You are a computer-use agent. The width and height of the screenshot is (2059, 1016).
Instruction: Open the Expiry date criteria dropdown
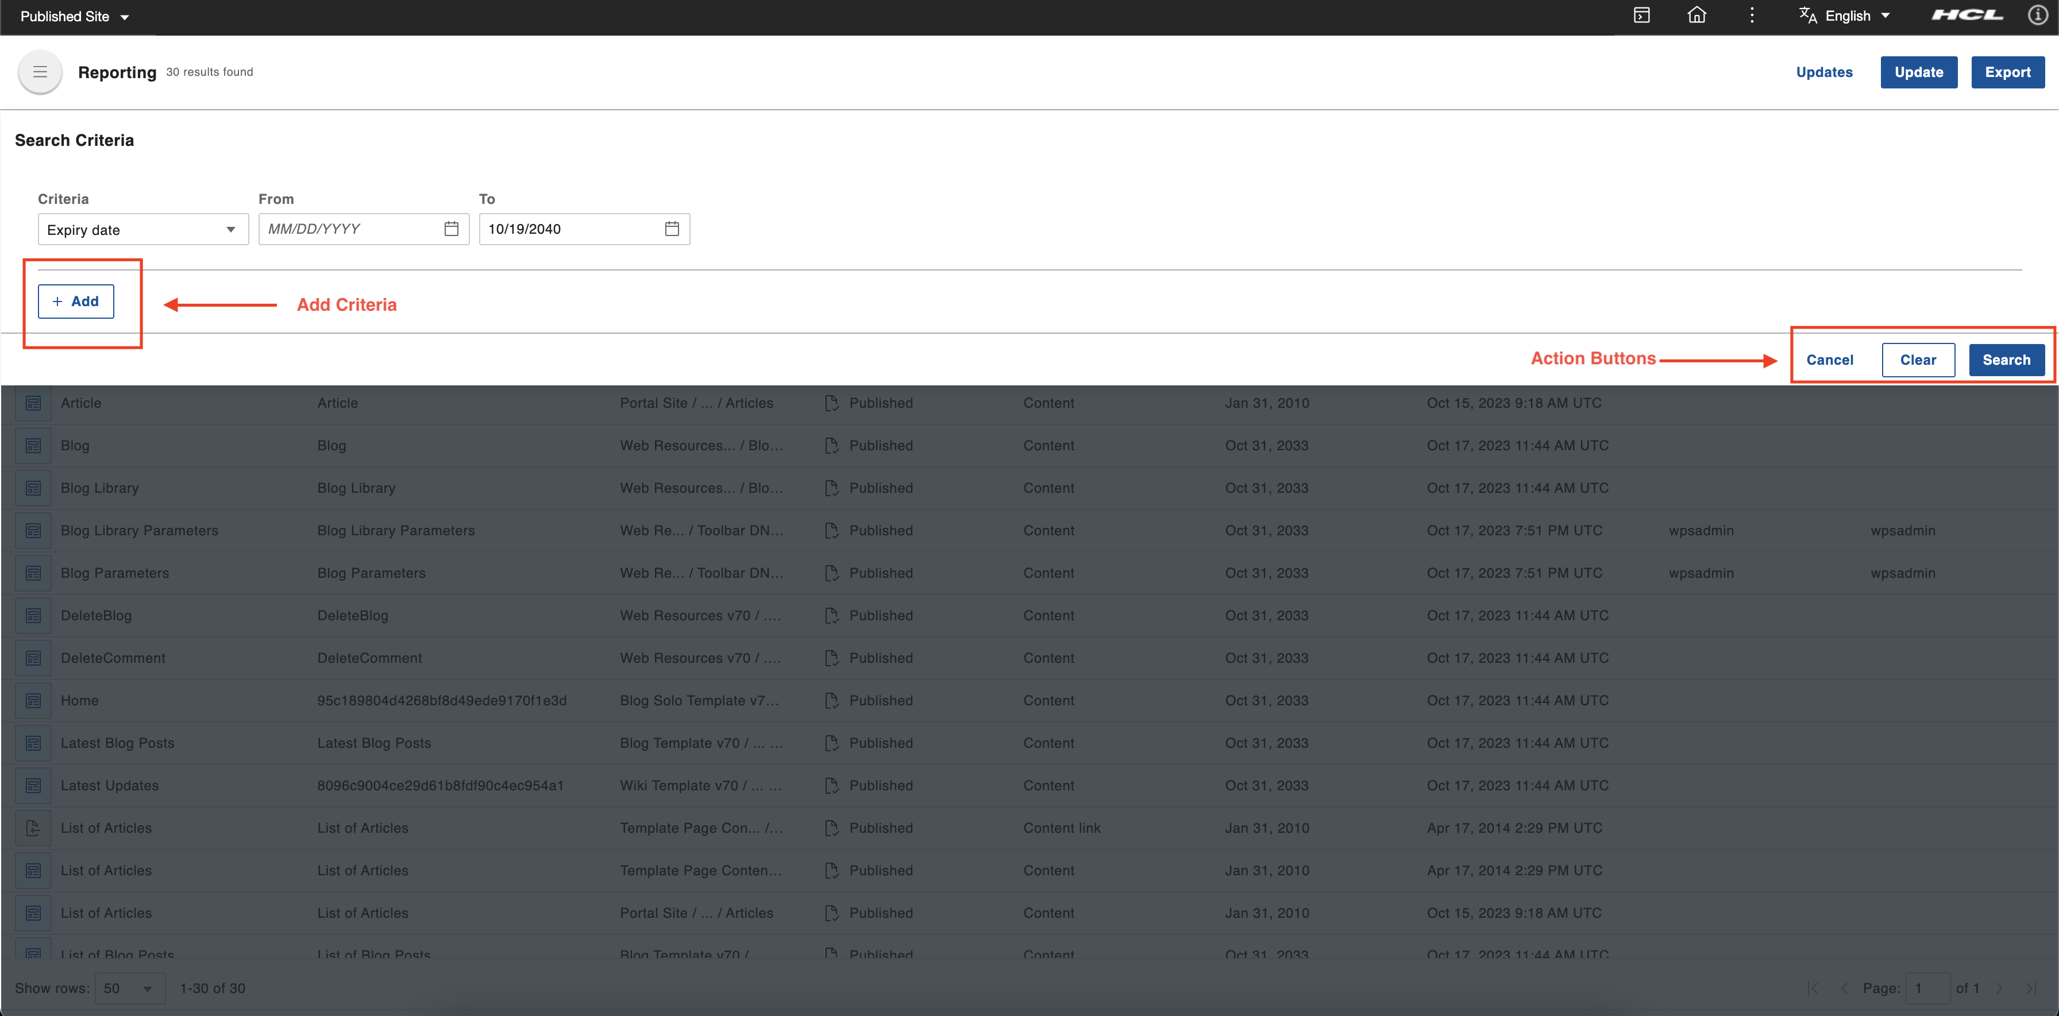[142, 229]
